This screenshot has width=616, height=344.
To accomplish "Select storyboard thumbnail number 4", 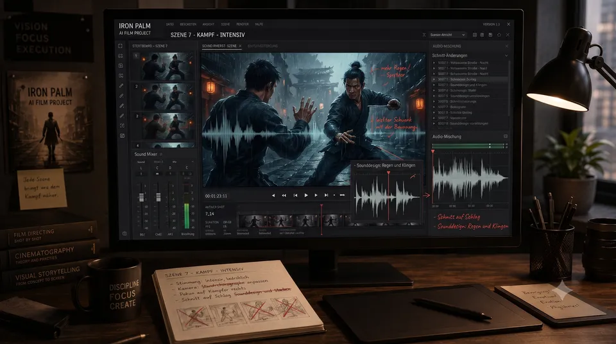I will pos(164,146).
